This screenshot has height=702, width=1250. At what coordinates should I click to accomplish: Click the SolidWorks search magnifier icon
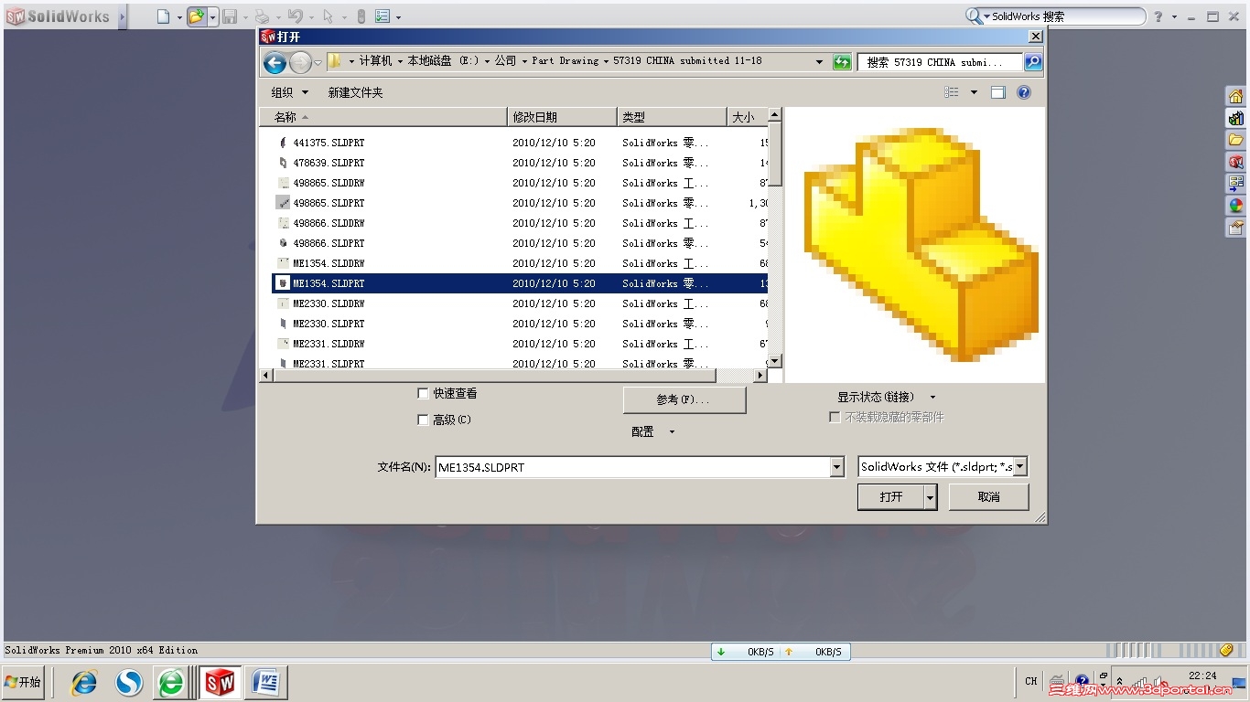click(x=975, y=16)
